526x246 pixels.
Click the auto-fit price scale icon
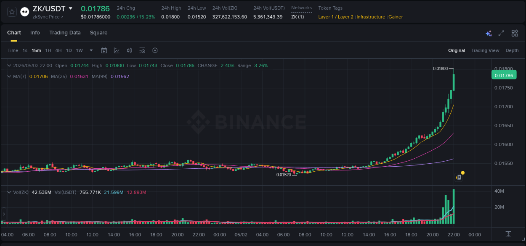508,234
